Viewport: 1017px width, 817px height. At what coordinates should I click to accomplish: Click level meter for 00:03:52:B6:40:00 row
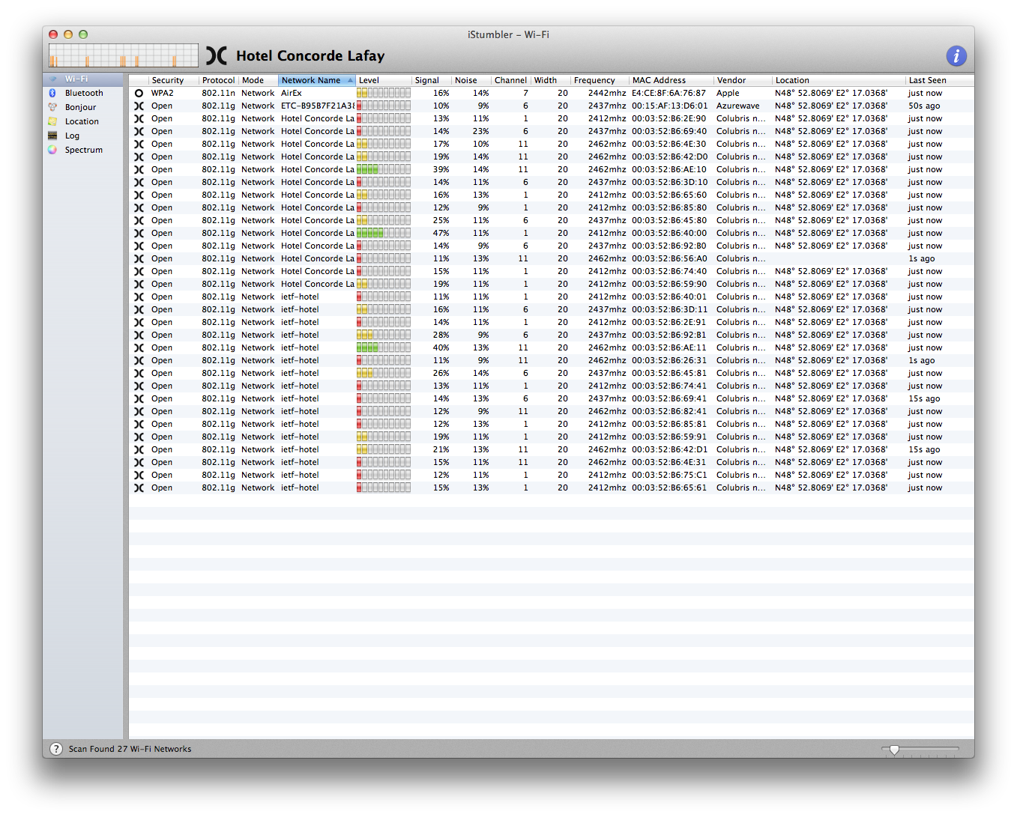pos(384,233)
